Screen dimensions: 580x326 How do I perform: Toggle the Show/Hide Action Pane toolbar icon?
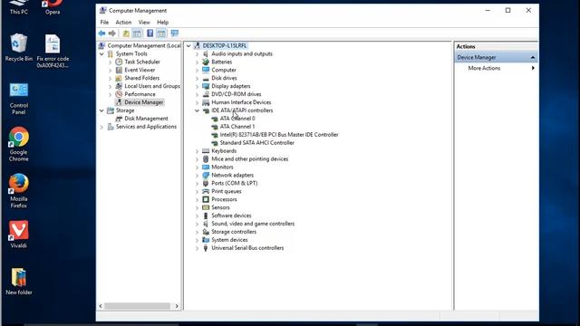point(161,34)
